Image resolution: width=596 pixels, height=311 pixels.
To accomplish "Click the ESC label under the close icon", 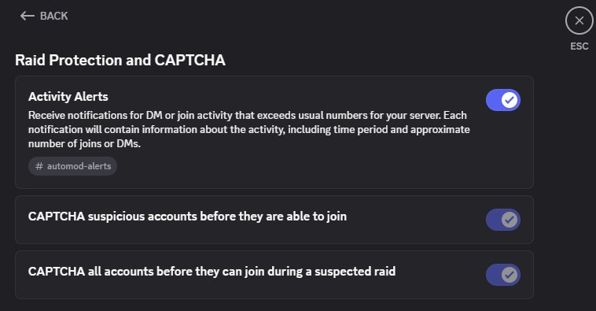I will 579,46.
